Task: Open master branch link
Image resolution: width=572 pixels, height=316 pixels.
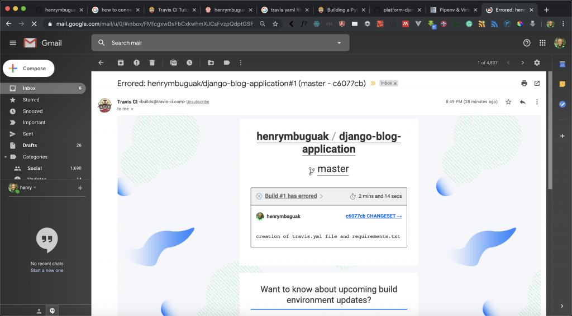Action: point(333,169)
